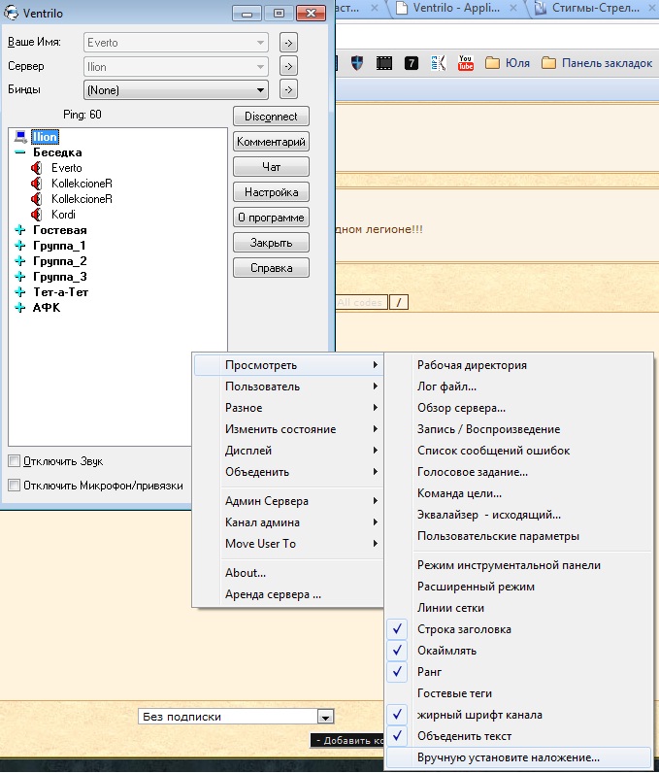Select Эквалайзер - исходящий... menu item
The width and height of the screenshot is (659, 773).
519,515
